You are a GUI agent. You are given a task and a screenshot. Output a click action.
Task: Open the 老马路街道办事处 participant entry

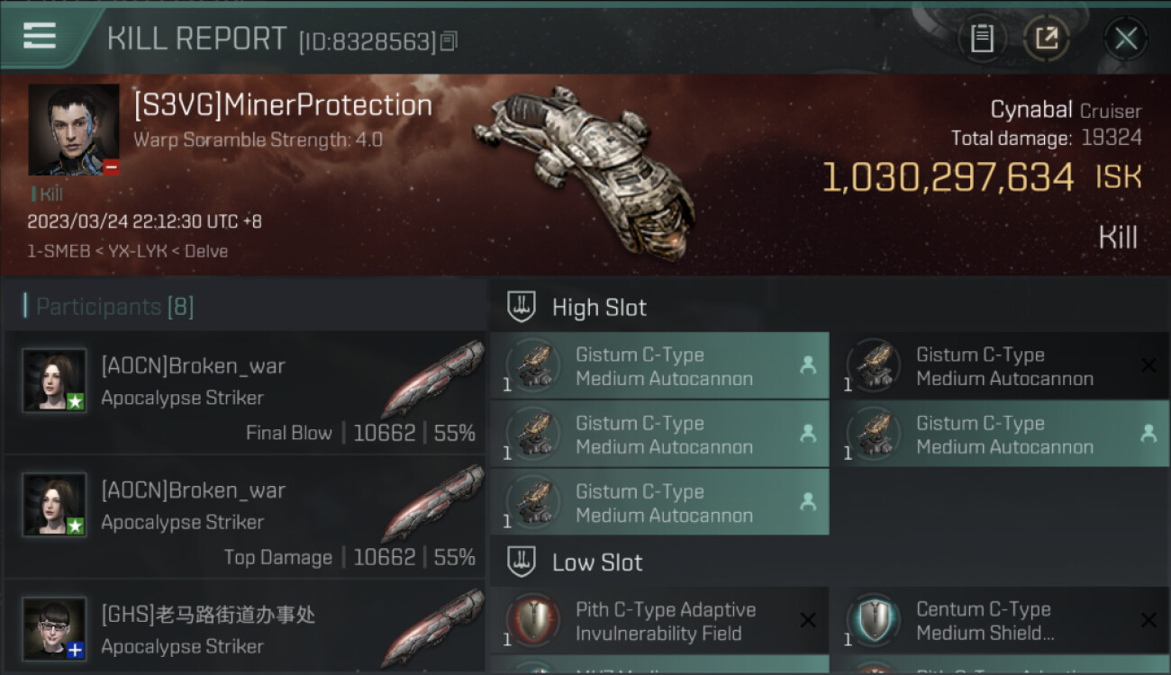pyautogui.click(x=245, y=628)
